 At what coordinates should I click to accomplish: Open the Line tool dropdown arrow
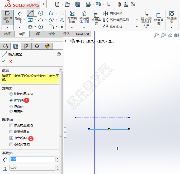click(35, 13)
